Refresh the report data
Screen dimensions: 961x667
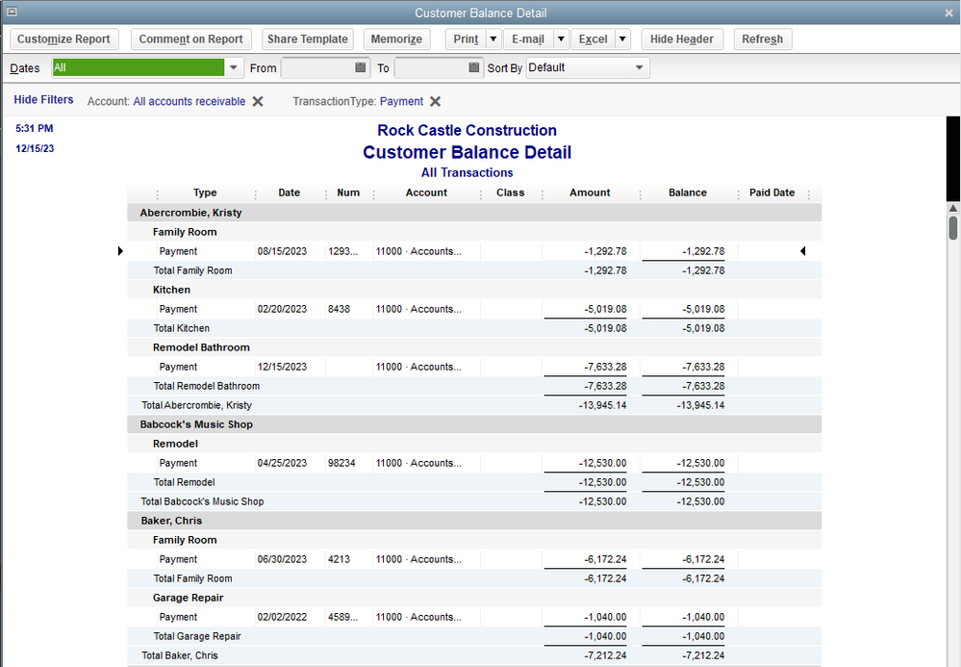point(763,39)
